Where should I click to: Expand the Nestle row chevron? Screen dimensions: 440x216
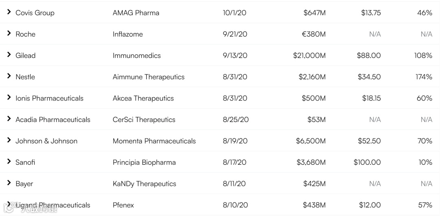[9, 76]
